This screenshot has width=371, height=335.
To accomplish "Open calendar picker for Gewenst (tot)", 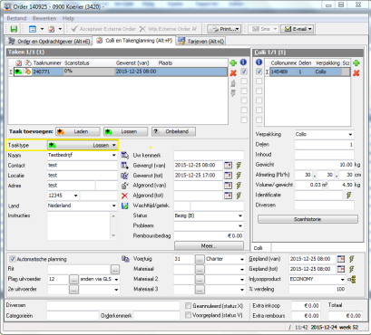I will [x=229, y=176].
